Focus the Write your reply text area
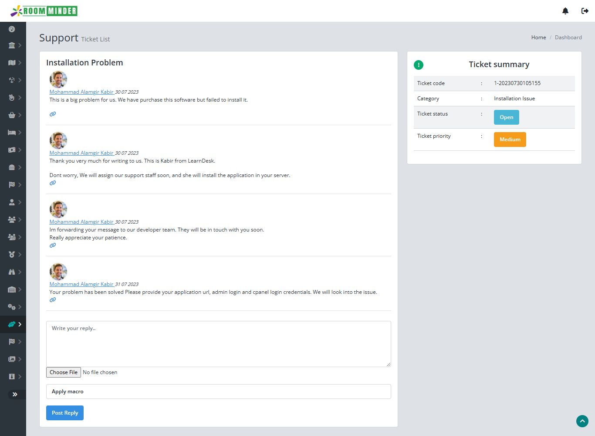The height and width of the screenshot is (436, 595). tap(218, 344)
